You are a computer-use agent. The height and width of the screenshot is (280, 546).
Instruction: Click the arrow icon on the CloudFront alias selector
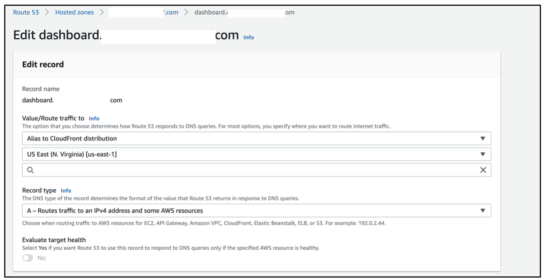[483, 139]
